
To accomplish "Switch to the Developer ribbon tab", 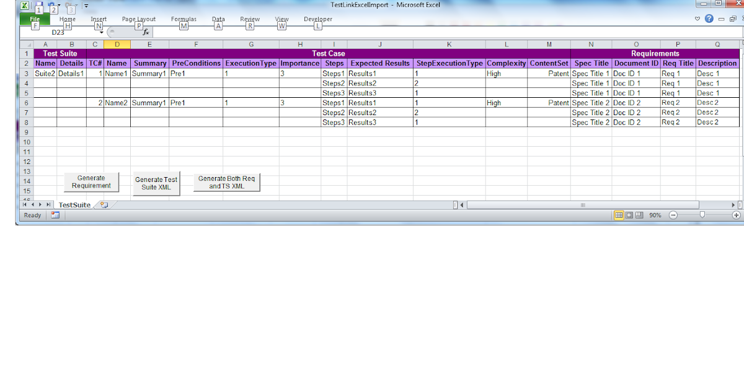I will [x=318, y=19].
